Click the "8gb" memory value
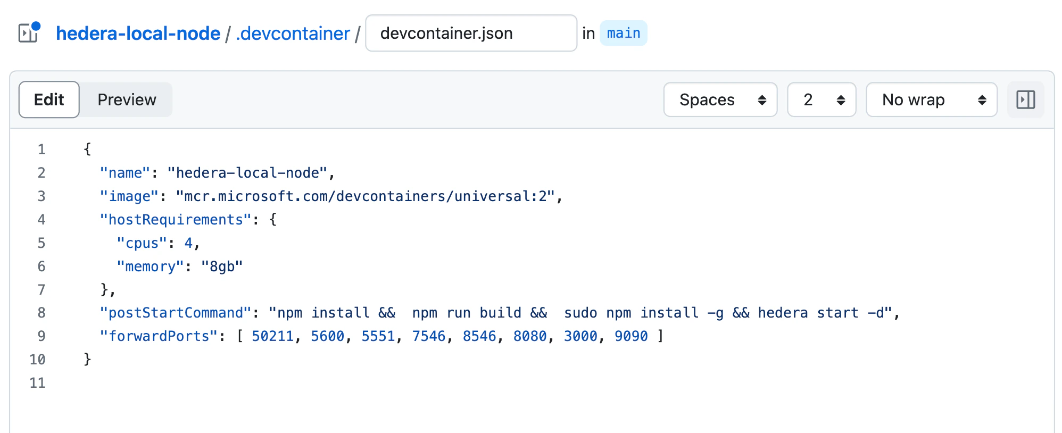The height and width of the screenshot is (433, 1062). [222, 267]
